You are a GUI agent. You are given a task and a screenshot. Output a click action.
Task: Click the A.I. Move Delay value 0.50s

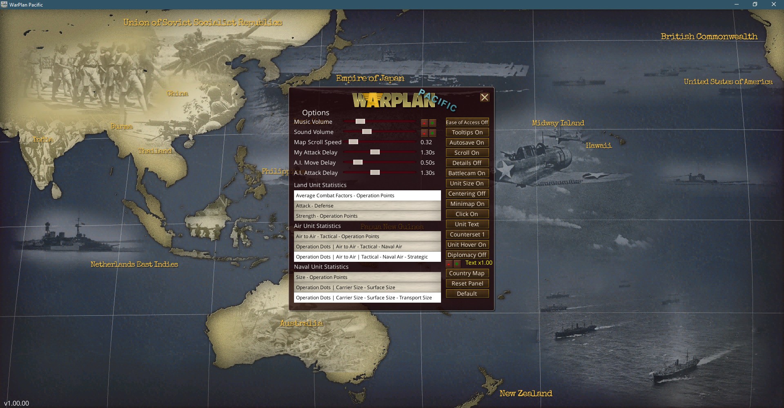pyautogui.click(x=428, y=163)
